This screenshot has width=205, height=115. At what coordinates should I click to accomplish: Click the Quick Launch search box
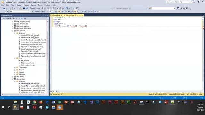(x=179, y=2)
